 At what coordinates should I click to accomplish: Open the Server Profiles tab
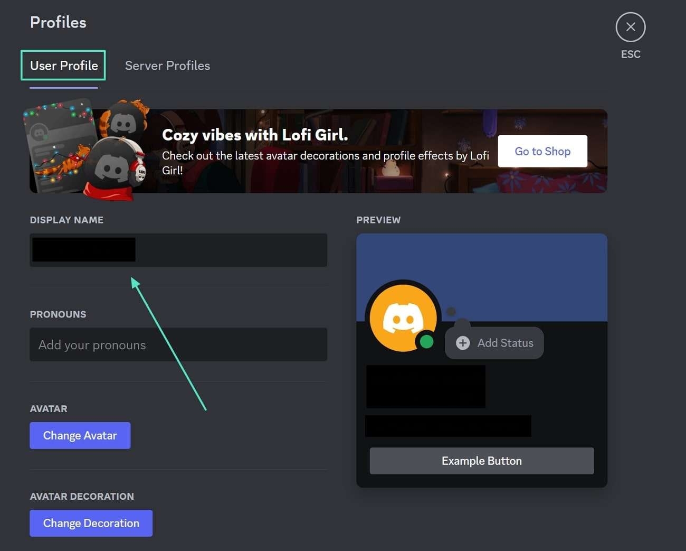[167, 66]
